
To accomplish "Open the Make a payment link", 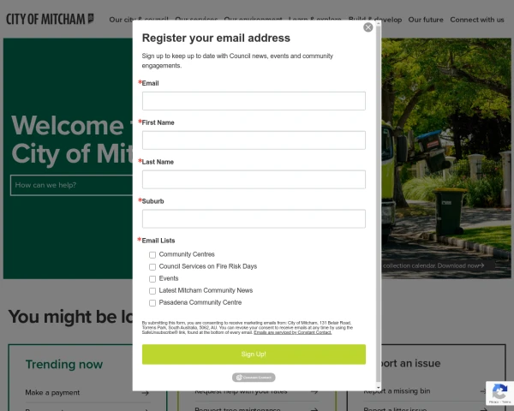I will coord(52,393).
